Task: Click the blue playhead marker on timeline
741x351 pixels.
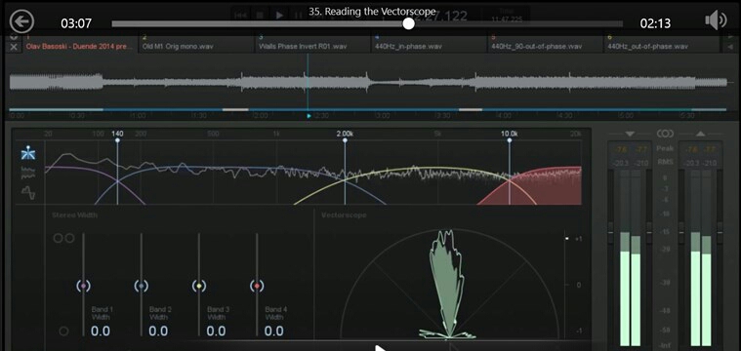Action: 309,116
